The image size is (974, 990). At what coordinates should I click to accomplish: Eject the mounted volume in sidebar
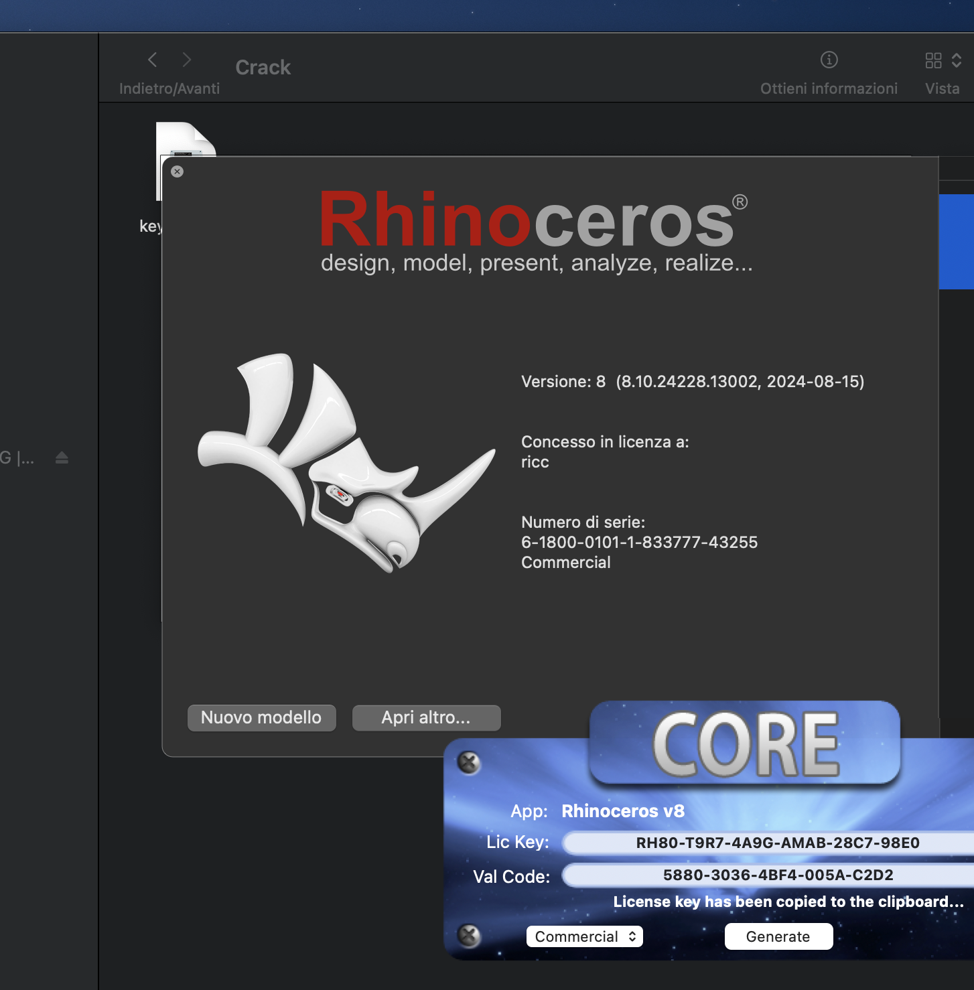[62, 458]
